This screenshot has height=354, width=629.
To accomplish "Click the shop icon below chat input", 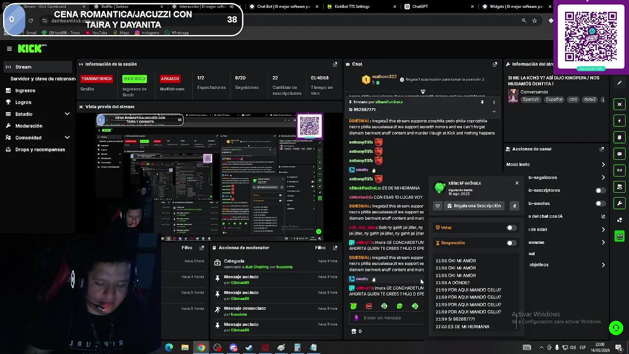I will [x=353, y=331].
